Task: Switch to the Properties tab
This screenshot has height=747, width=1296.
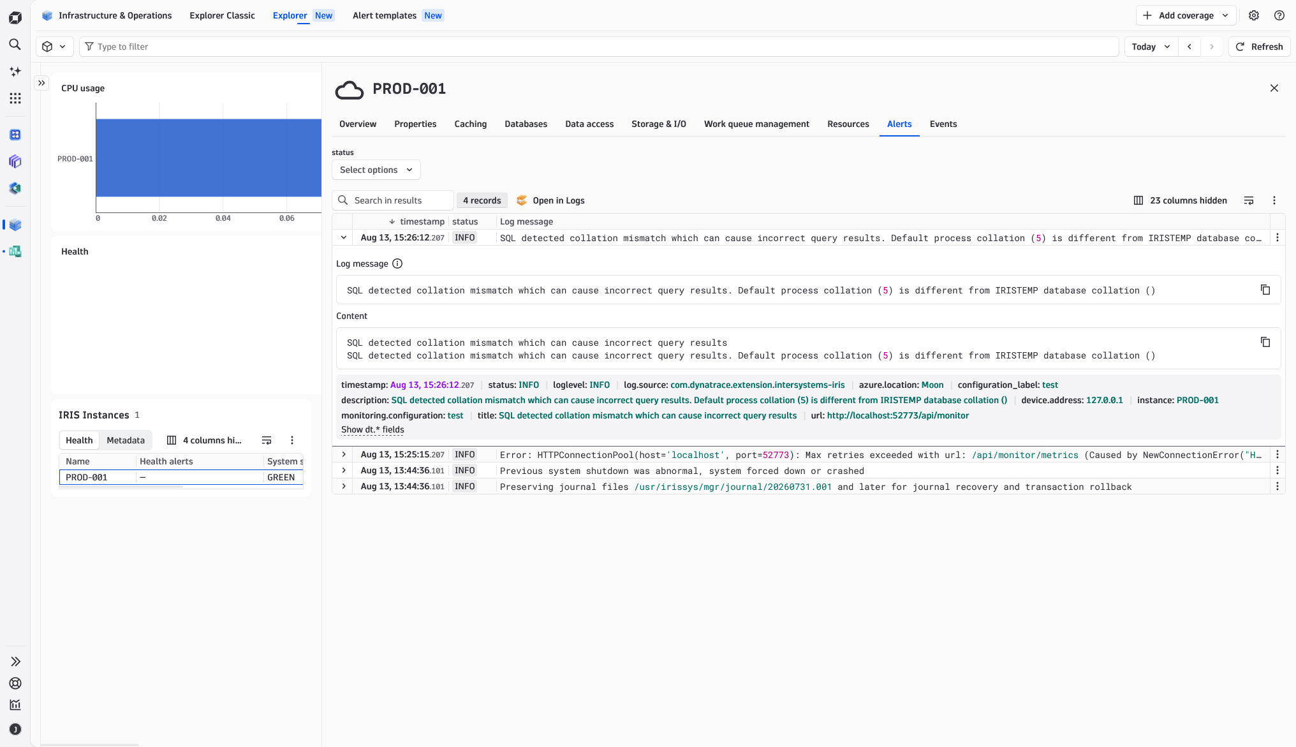Action: (415, 124)
